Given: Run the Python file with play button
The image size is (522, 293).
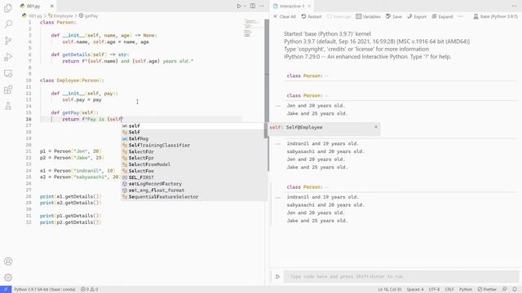Looking at the screenshot, I should pos(239,6).
